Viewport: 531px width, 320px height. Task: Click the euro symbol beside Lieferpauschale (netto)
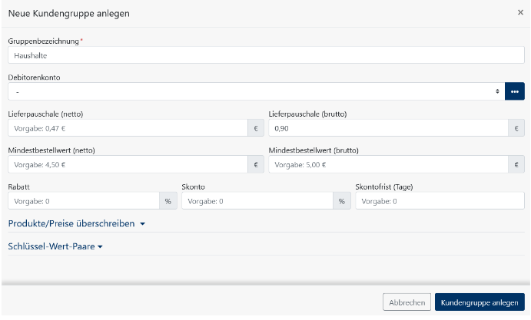click(x=256, y=128)
